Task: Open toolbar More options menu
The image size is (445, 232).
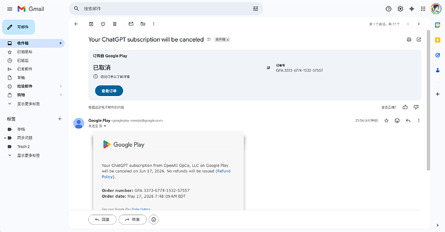Action: [x=153, y=24]
